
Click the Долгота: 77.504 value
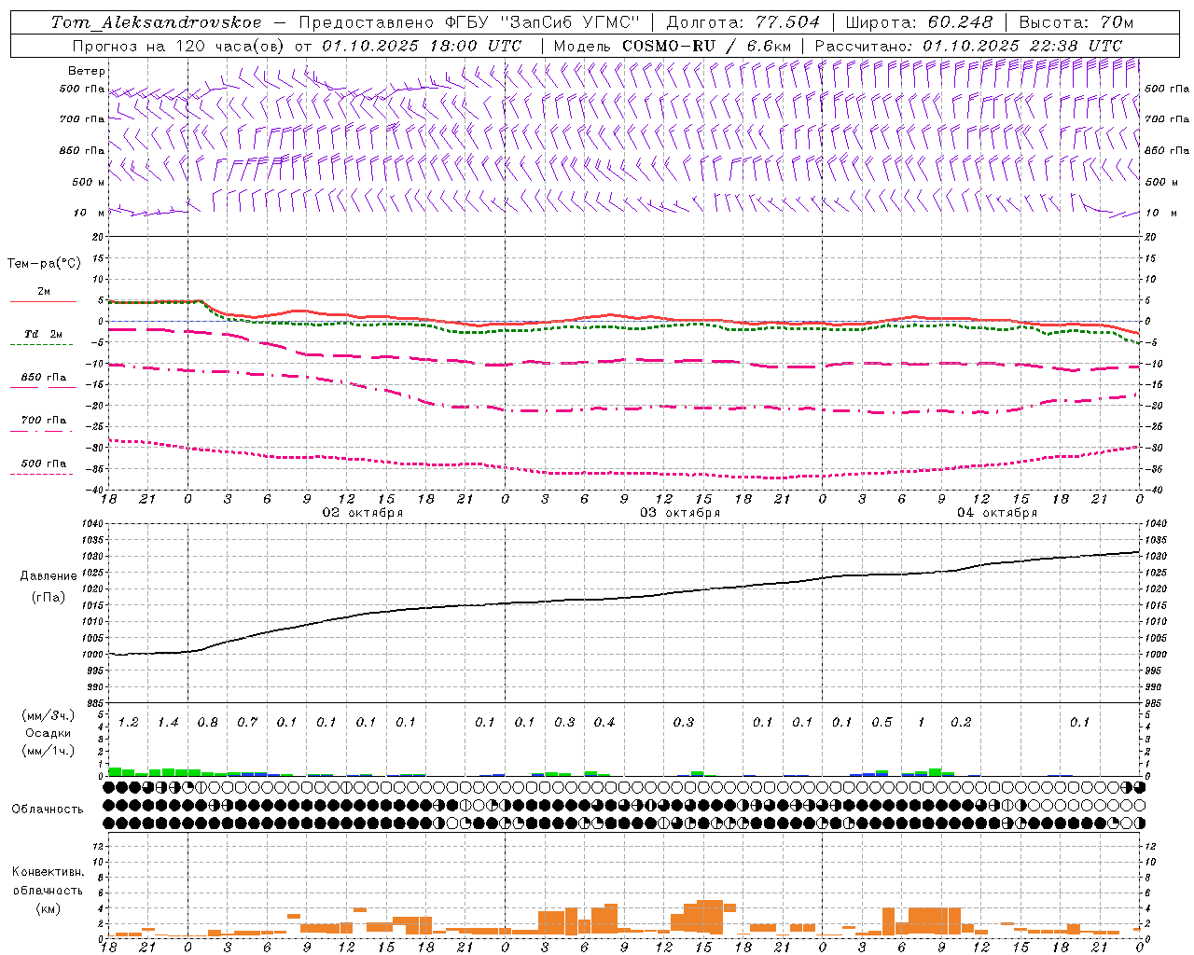point(743,22)
